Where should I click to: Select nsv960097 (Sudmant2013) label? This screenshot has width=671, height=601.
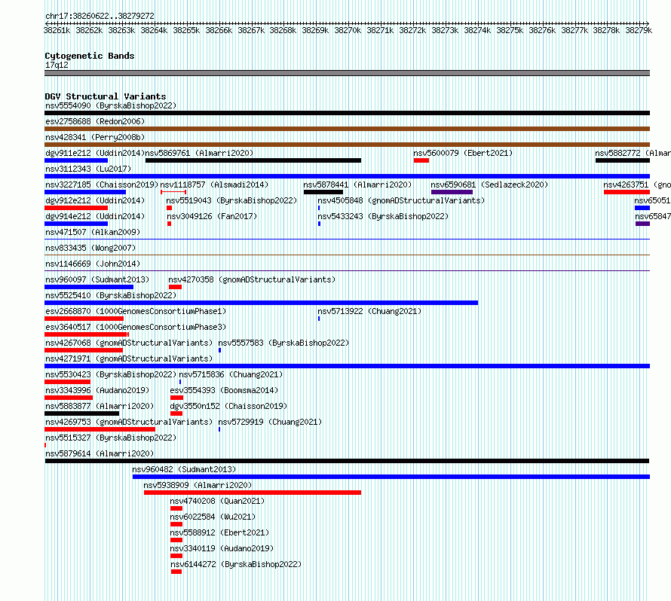click(97, 279)
